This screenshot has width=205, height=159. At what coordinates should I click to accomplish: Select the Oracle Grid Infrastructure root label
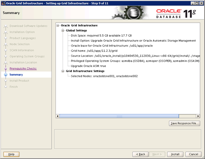79,25
